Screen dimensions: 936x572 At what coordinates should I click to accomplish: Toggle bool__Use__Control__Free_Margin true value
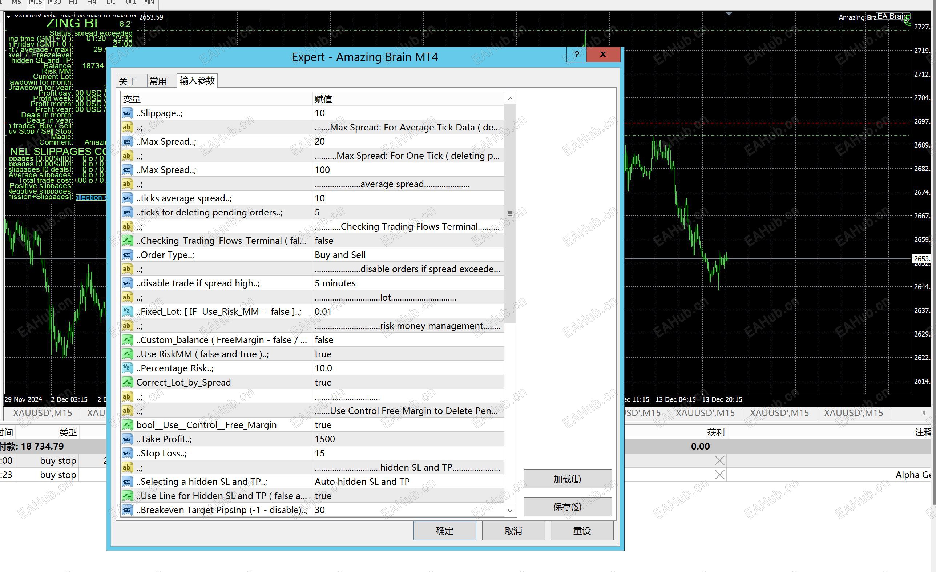pos(408,425)
